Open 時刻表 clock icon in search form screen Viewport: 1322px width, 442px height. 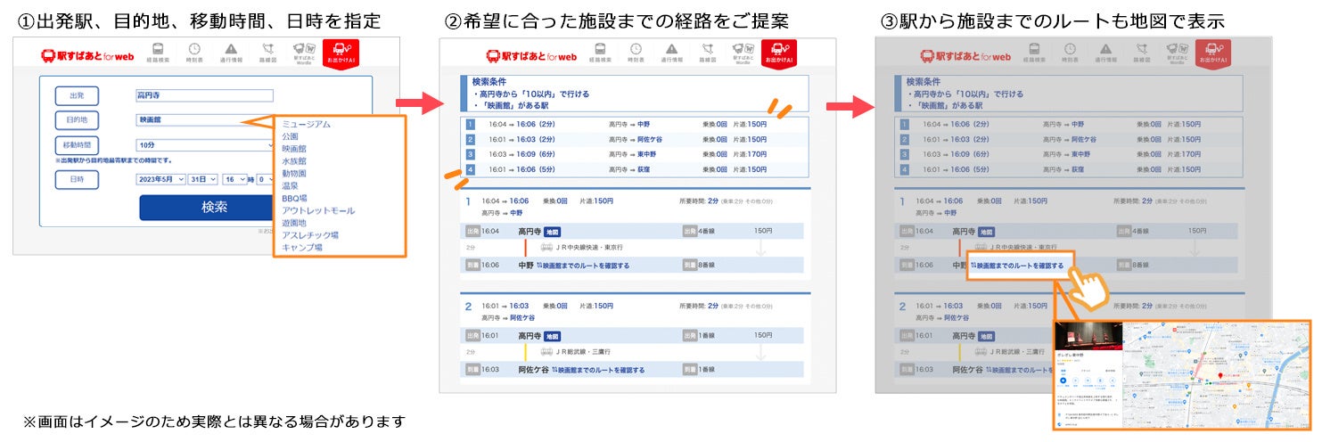(x=194, y=53)
